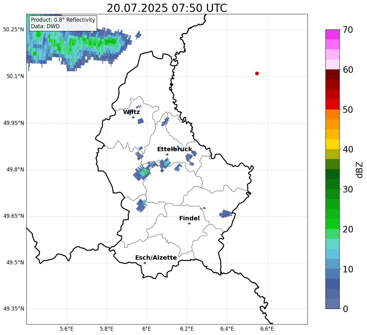Click the 49.35°N latitude label
367x335 pixels.
coord(14,309)
